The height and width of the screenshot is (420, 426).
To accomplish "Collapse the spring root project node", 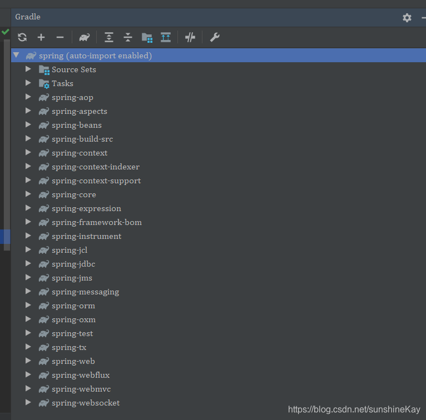I will [16, 55].
